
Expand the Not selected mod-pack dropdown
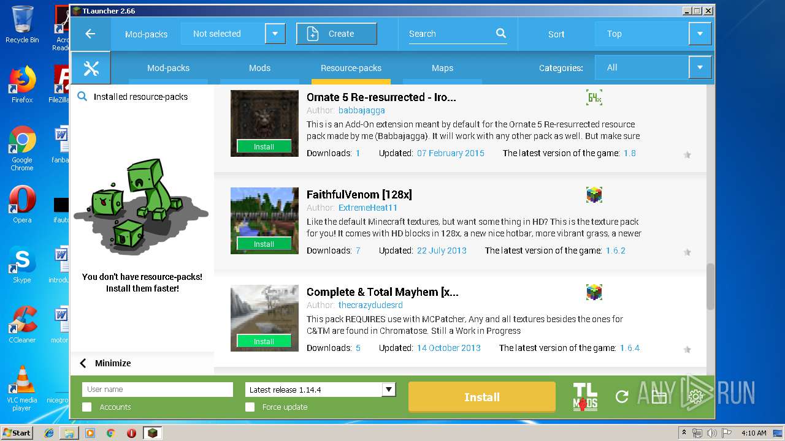coord(275,34)
